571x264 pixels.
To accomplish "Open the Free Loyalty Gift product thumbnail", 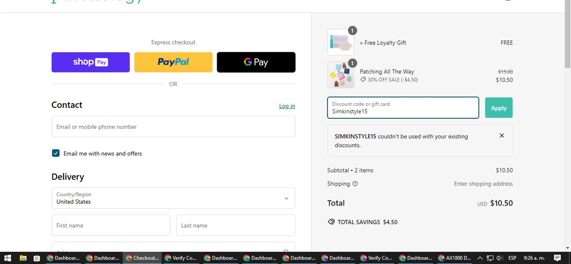I will 341,42.
